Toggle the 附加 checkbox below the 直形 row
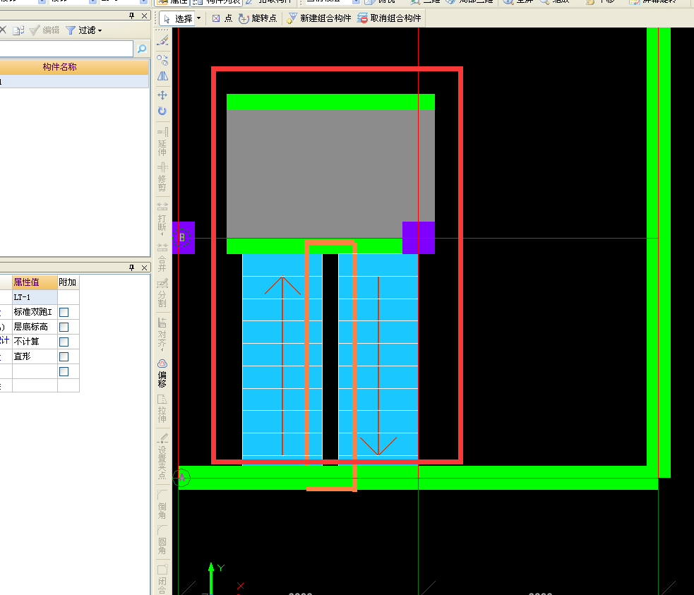 tap(64, 371)
